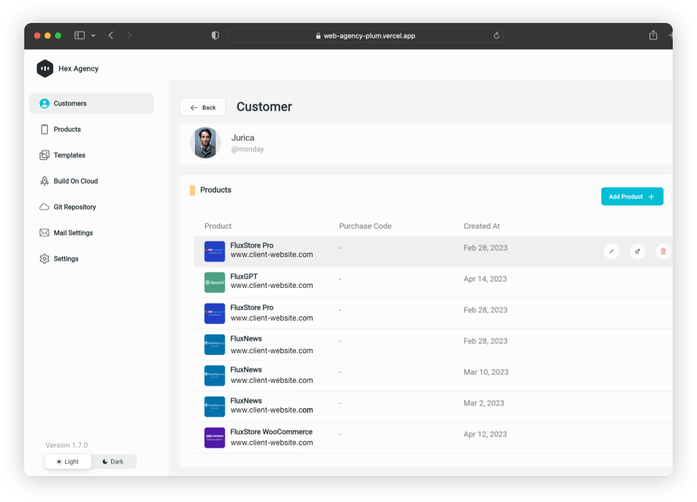Reload the page with the refresh icon
Viewport: 697px width, 502px height.
pos(497,36)
